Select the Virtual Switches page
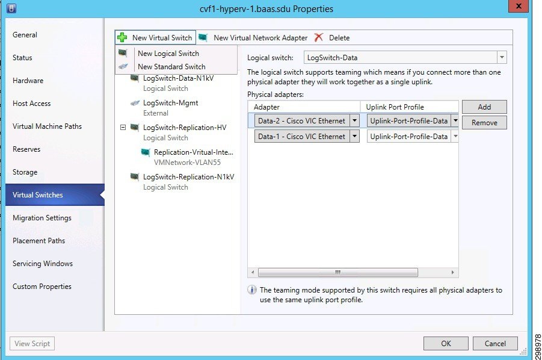The width and height of the screenshot is (542, 360). (x=55, y=194)
